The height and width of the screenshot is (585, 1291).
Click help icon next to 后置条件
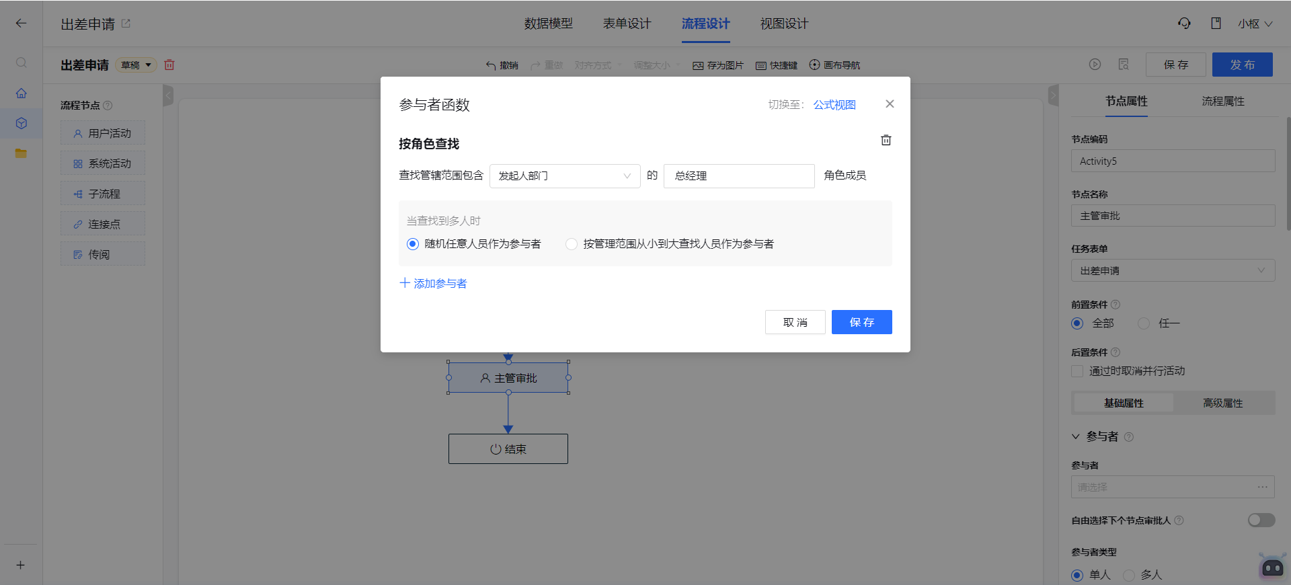tap(1116, 352)
